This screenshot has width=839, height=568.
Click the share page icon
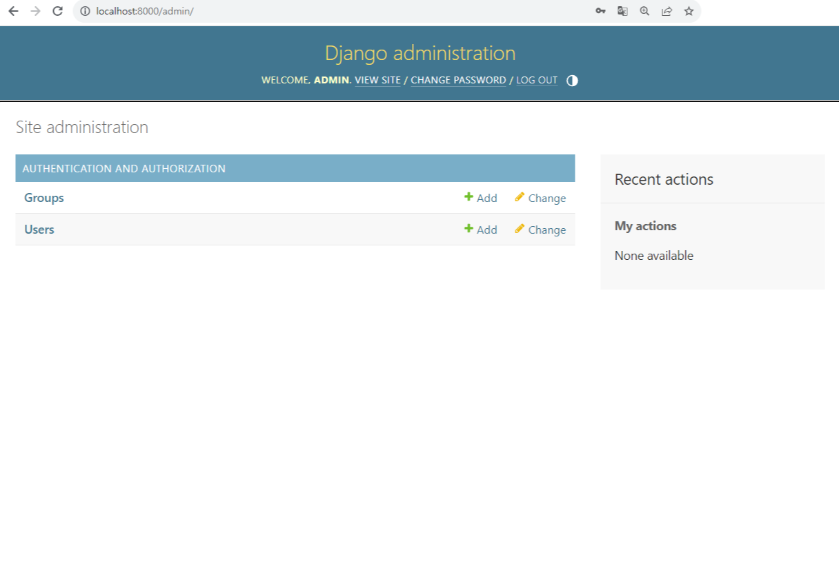click(x=667, y=11)
